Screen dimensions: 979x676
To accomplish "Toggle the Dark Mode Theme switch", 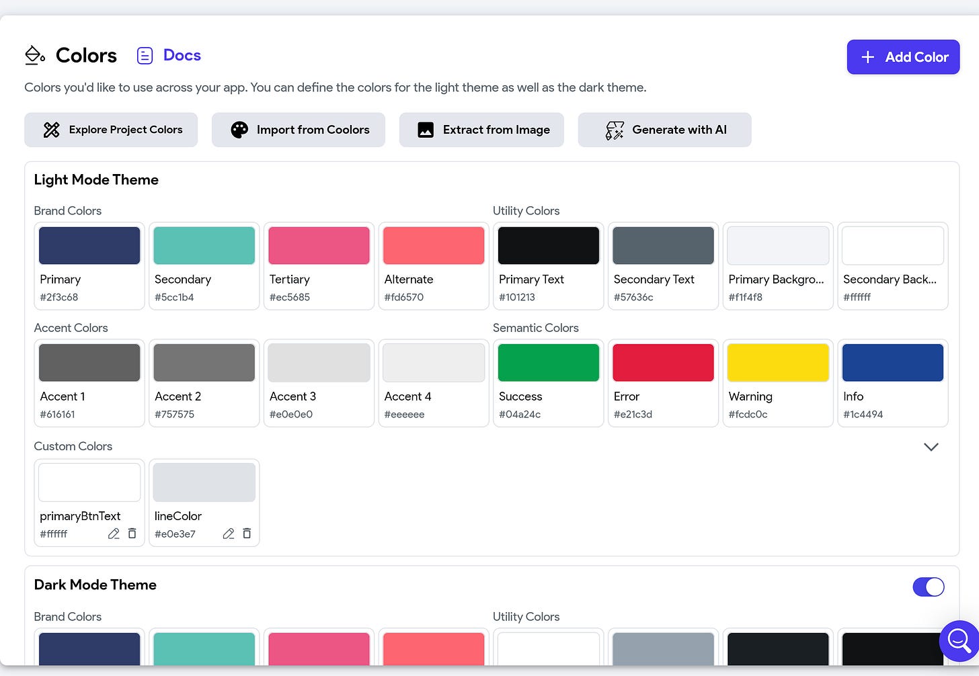I will click(929, 587).
